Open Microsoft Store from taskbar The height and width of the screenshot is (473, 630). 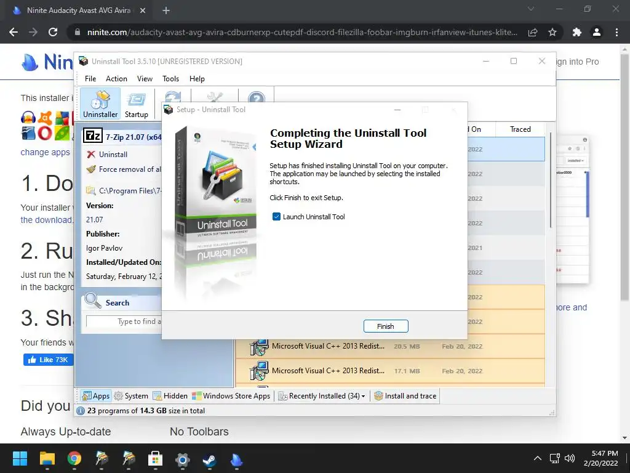pyautogui.click(x=155, y=458)
